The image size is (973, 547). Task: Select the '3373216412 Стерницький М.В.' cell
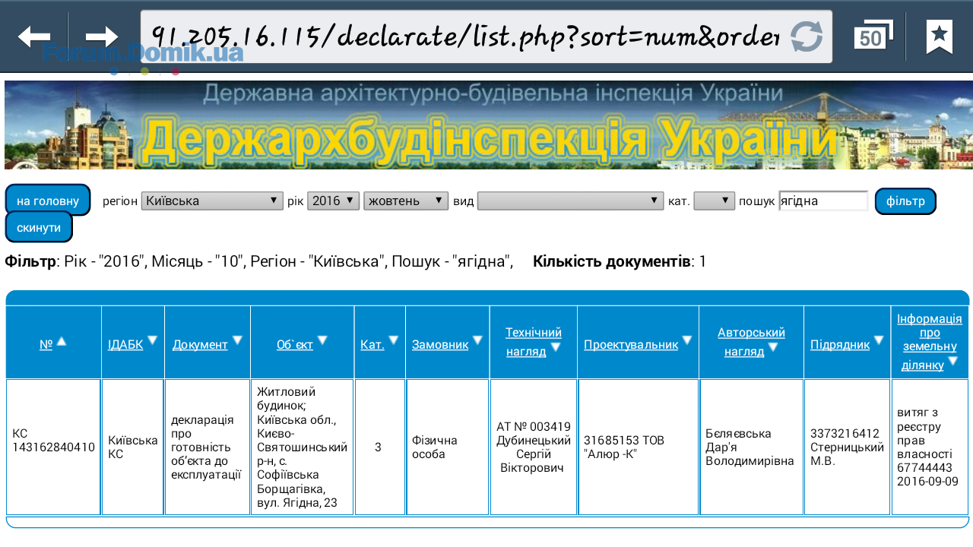tap(848, 447)
